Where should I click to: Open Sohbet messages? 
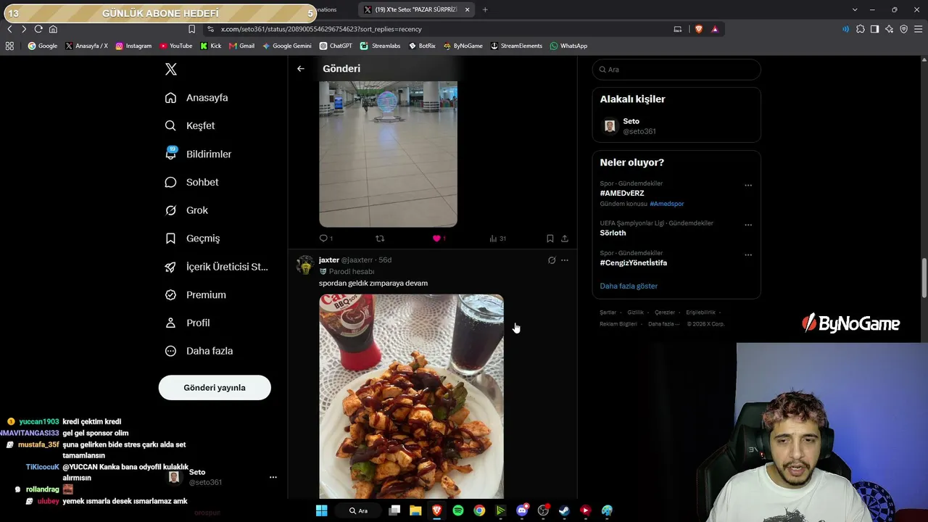tap(191, 182)
